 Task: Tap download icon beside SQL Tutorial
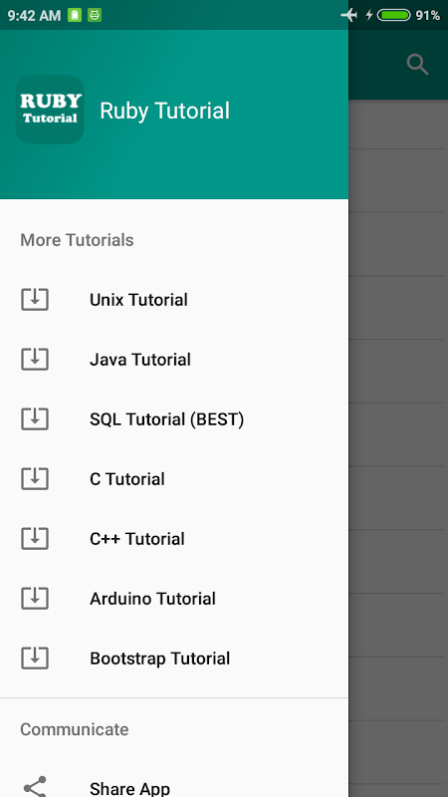click(x=35, y=419)
